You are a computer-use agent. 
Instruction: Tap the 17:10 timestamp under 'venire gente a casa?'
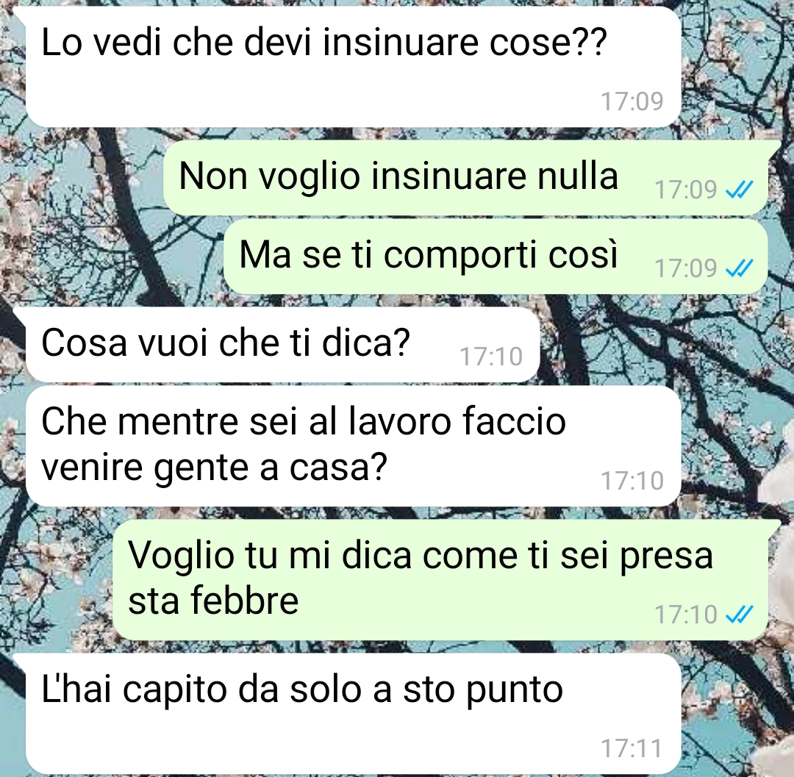click(632, 481)
